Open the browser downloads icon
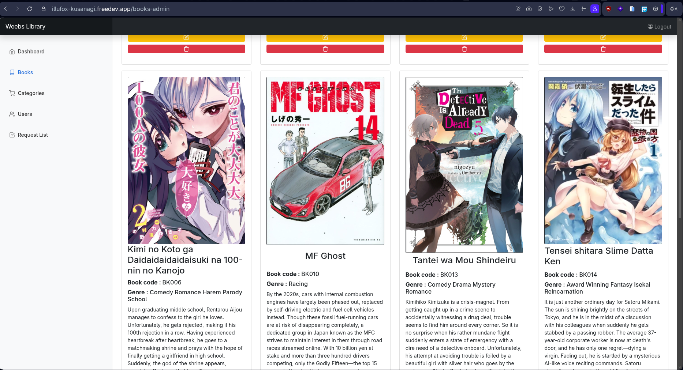Screen dimensions: 683x370 point(573,9)
